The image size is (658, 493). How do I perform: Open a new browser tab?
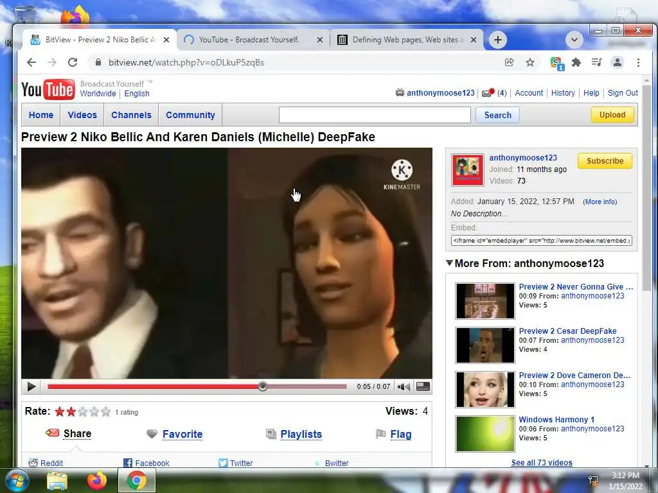coord(498,40)
